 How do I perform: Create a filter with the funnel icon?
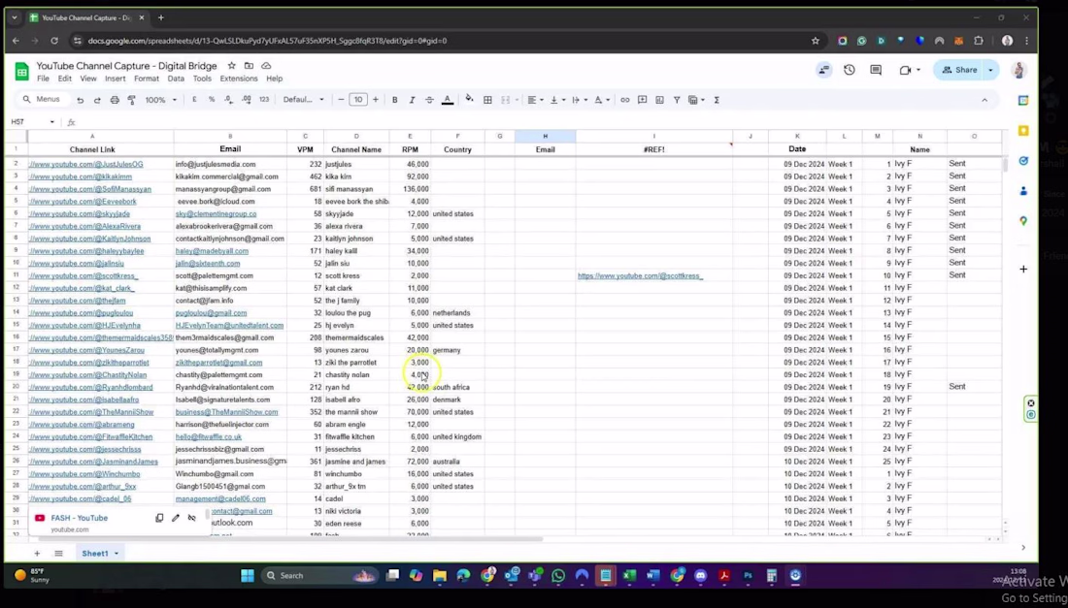point(677,99)
